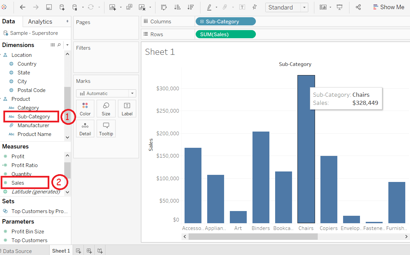The height and width of the screenshot is (255, 410).
Task: Switch Dimensions pane to data grid view
Action: [53, 45]
